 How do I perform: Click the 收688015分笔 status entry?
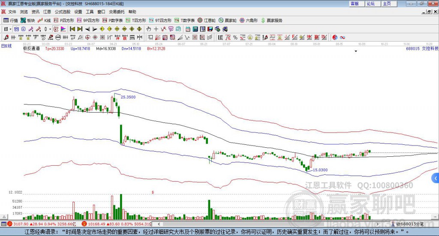pyautogui.click(x=407, y=224)
